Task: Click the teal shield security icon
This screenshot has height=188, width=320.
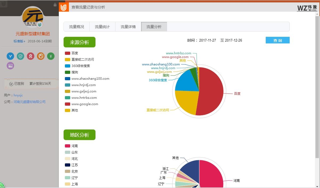Action: (x=20, y=56)
